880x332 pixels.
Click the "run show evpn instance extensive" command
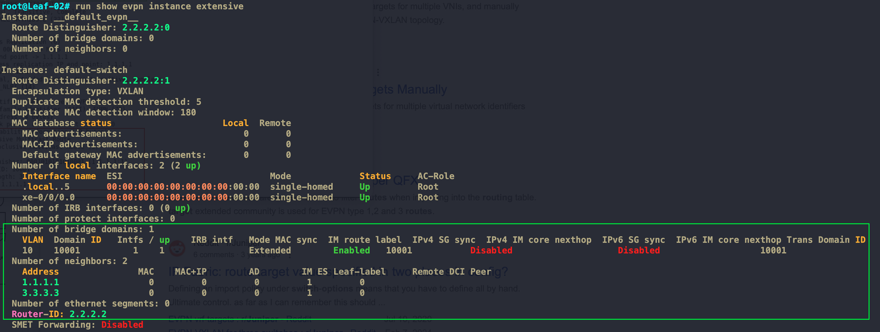coord(159,6)
